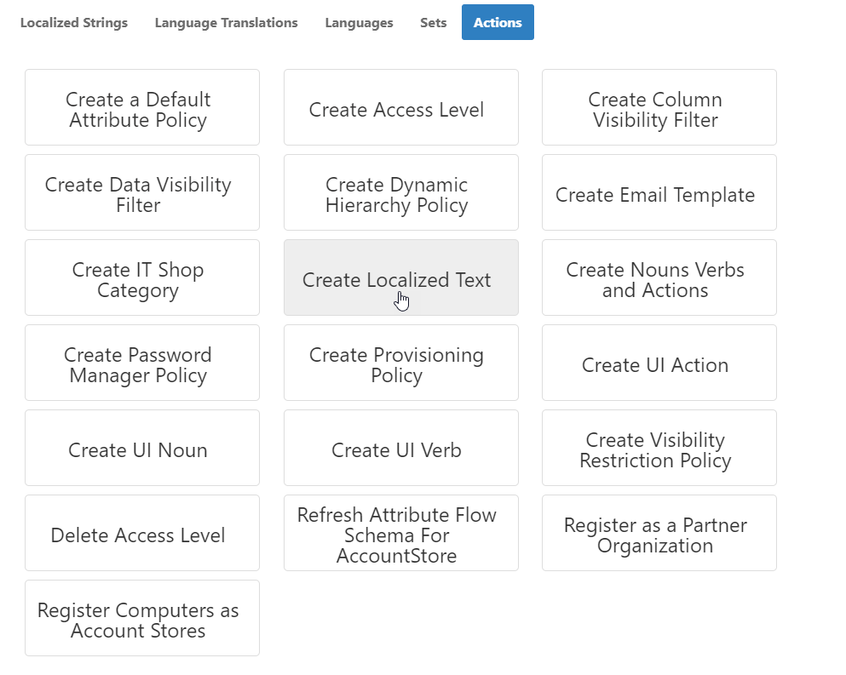Click Create UI Action

pyautogui.click(x=659, y=363)
